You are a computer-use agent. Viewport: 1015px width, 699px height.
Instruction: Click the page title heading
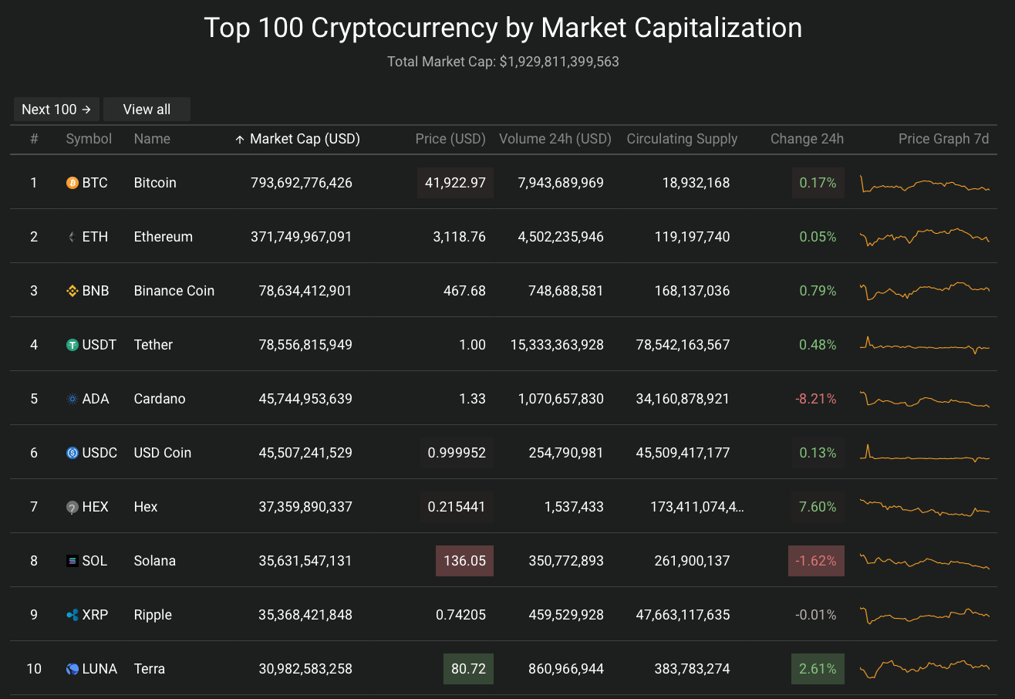tap(503, 28)
